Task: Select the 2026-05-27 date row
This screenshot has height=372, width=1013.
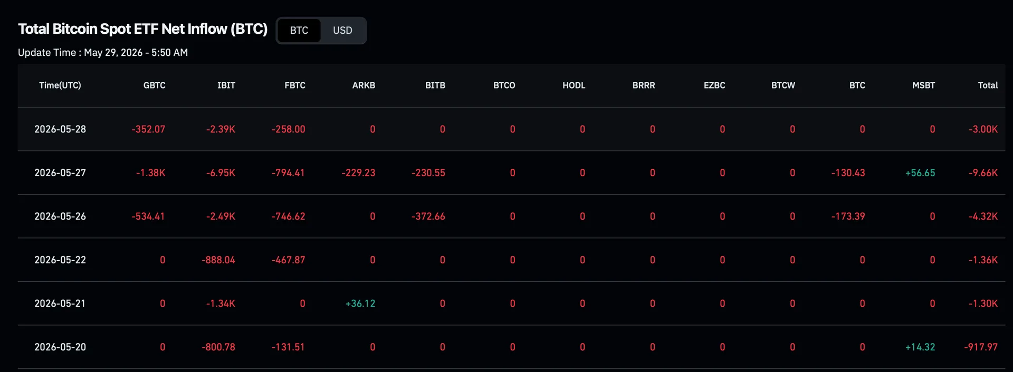Action: pos(511,173)
